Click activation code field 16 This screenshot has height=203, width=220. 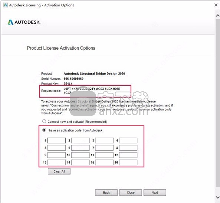click(x=128, y=162)
